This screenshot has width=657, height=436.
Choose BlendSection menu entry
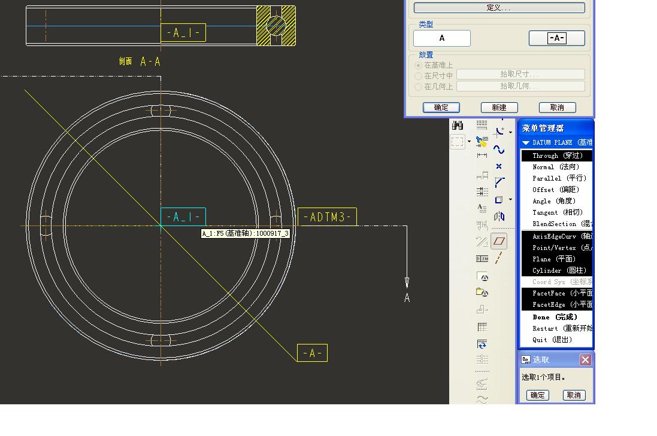[x=557, y=224]
